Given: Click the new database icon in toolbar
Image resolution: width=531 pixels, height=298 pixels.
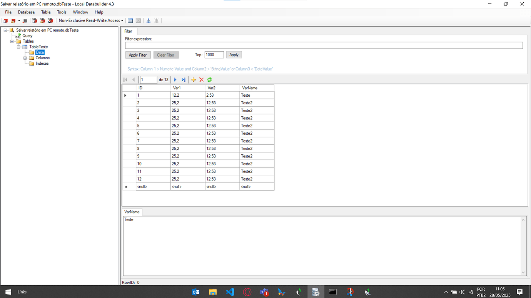Looking at the screenshot, I should tap(6, 21).
